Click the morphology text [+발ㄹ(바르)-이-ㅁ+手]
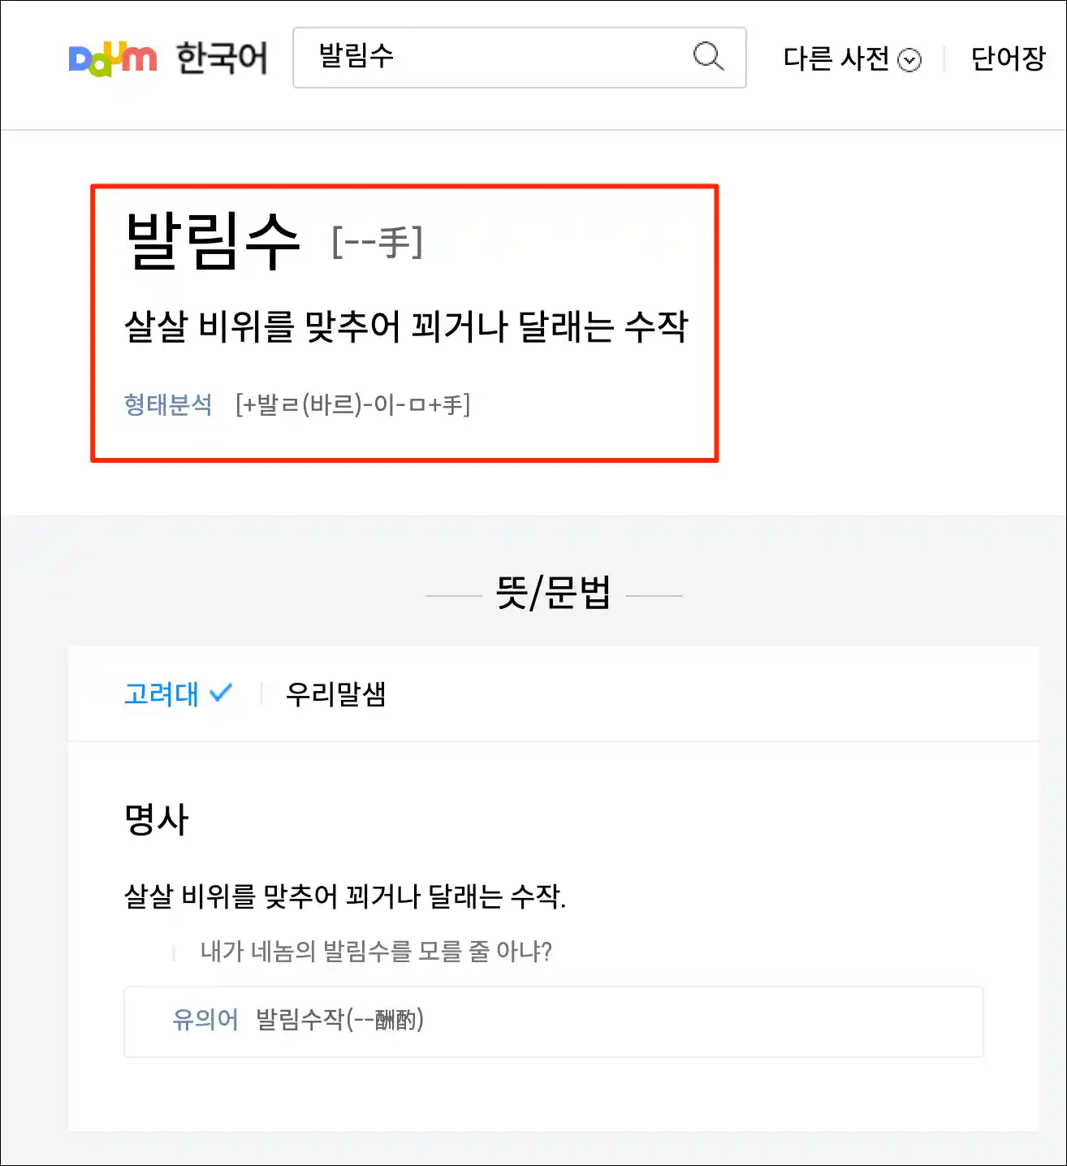Image resolution: width=1067 pixels, height=1166 pixels. click(x=352, y=404)
